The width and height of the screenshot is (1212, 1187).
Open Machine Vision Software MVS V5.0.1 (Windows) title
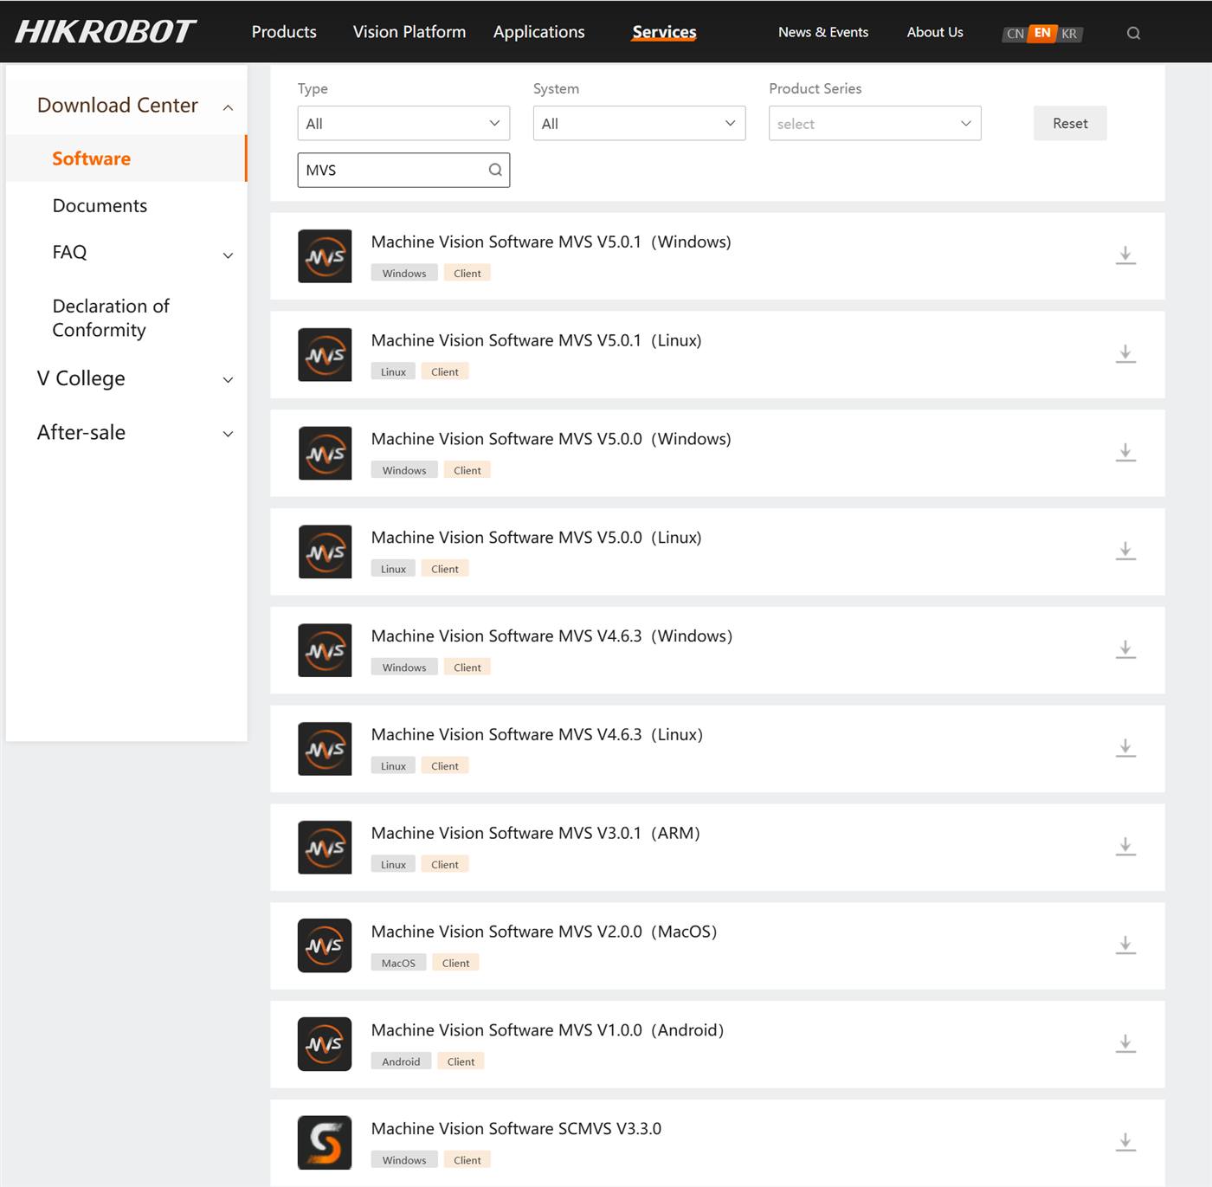[551, 242]
